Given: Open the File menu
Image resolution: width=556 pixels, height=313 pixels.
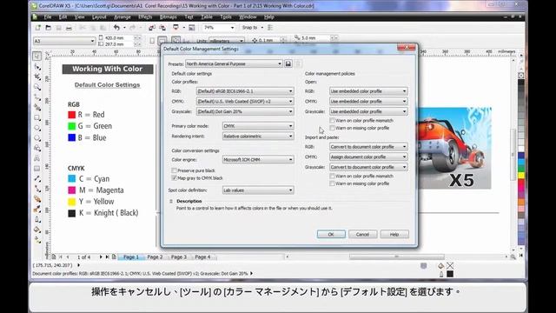Looking at the screenshot, I should (x=48, y=17).
